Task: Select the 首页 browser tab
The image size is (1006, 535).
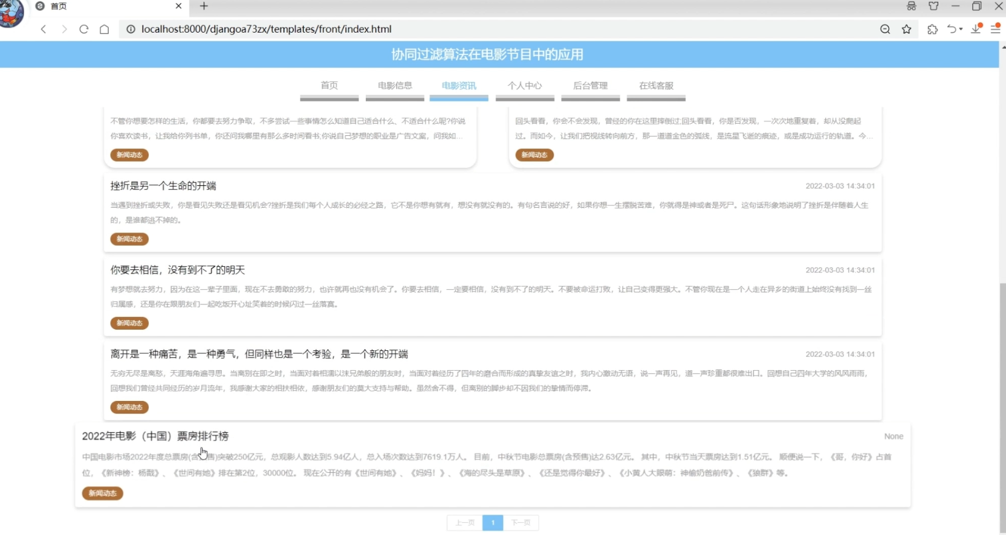Action: [109, 6]
